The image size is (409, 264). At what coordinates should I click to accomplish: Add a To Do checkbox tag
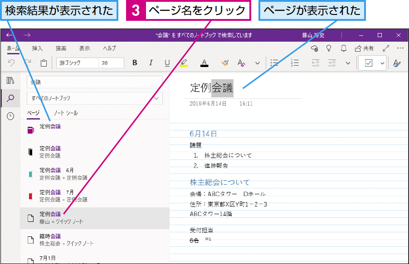coord(369,63)
